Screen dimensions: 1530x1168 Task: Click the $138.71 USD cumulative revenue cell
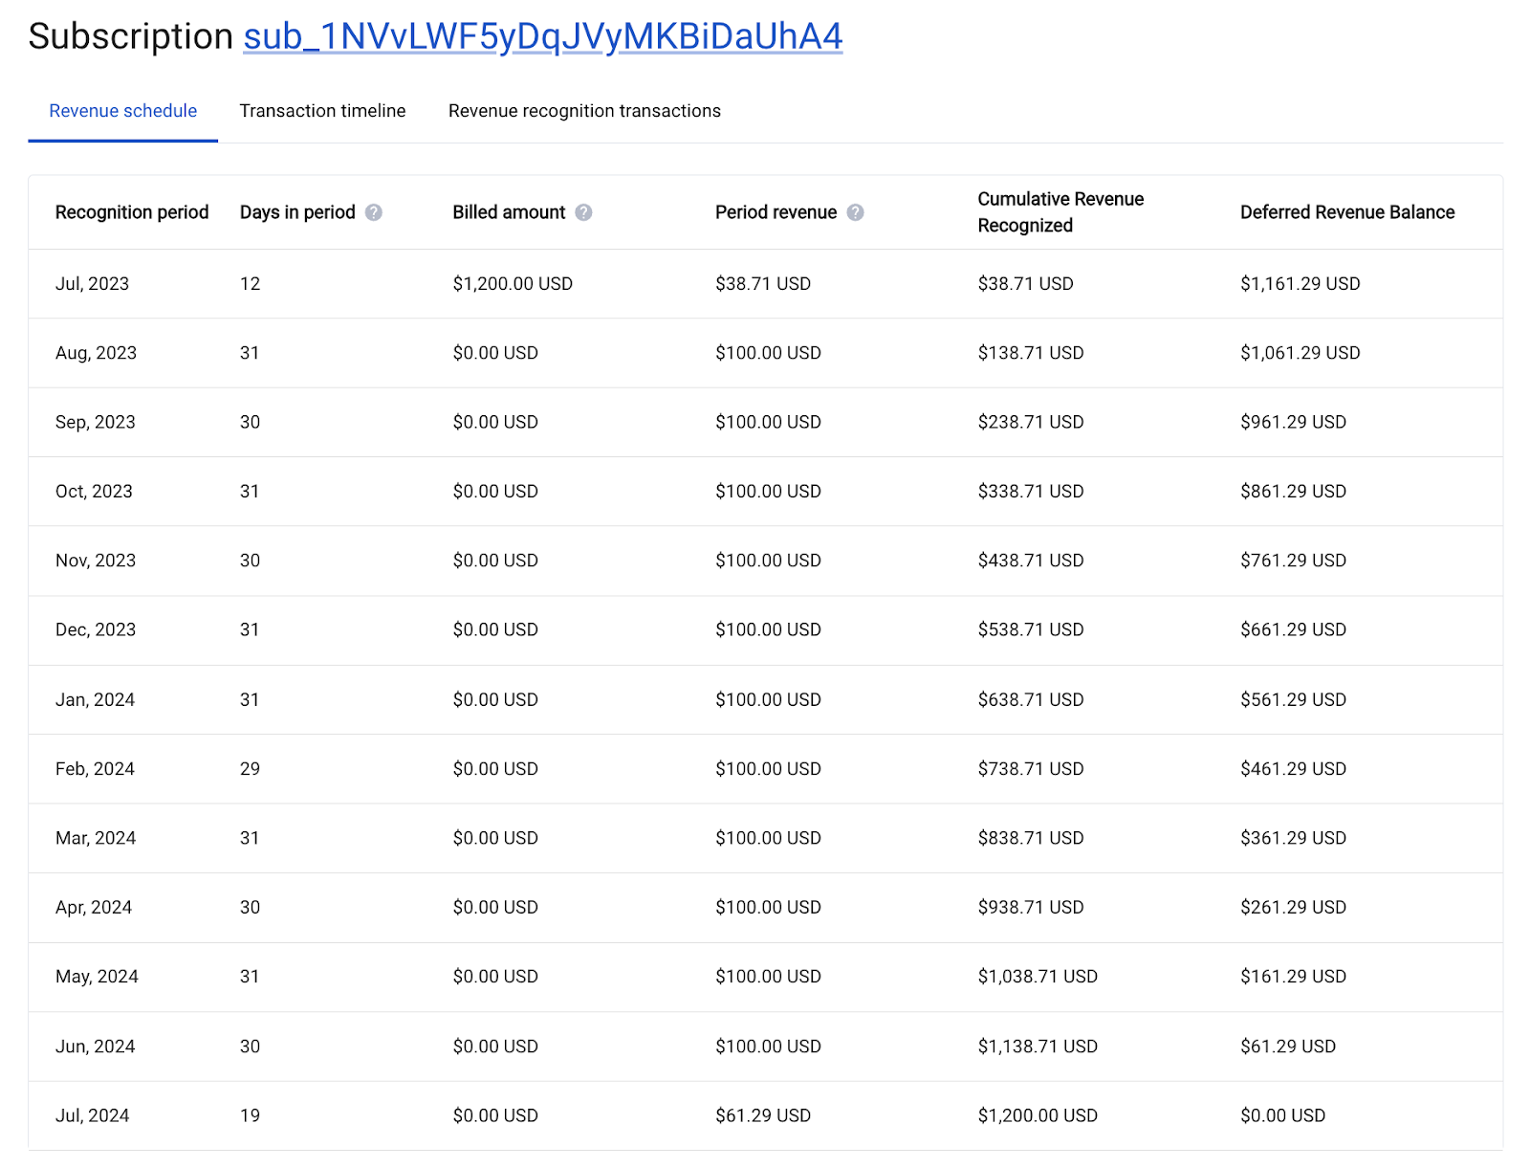1031,353
